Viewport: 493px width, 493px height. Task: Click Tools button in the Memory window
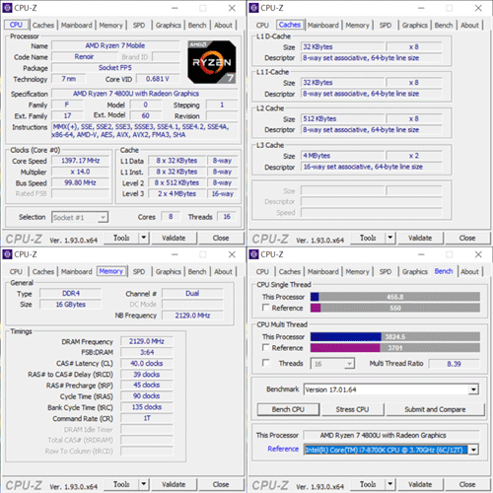tap(121, 484)
